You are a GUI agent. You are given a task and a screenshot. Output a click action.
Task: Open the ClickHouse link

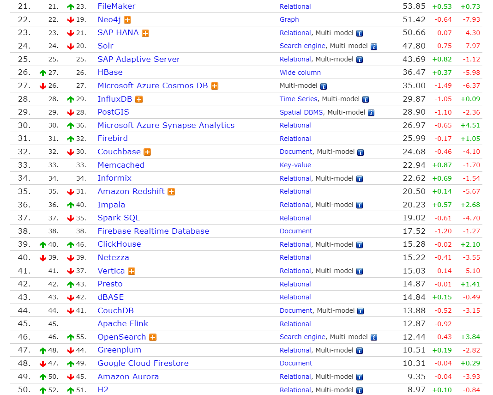(120, 244)
